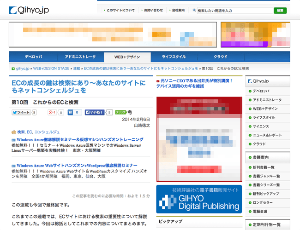This screenshot has height=230, width=300.
Task: Click the gihyo.jp header logo
Action: click(29, 10)
